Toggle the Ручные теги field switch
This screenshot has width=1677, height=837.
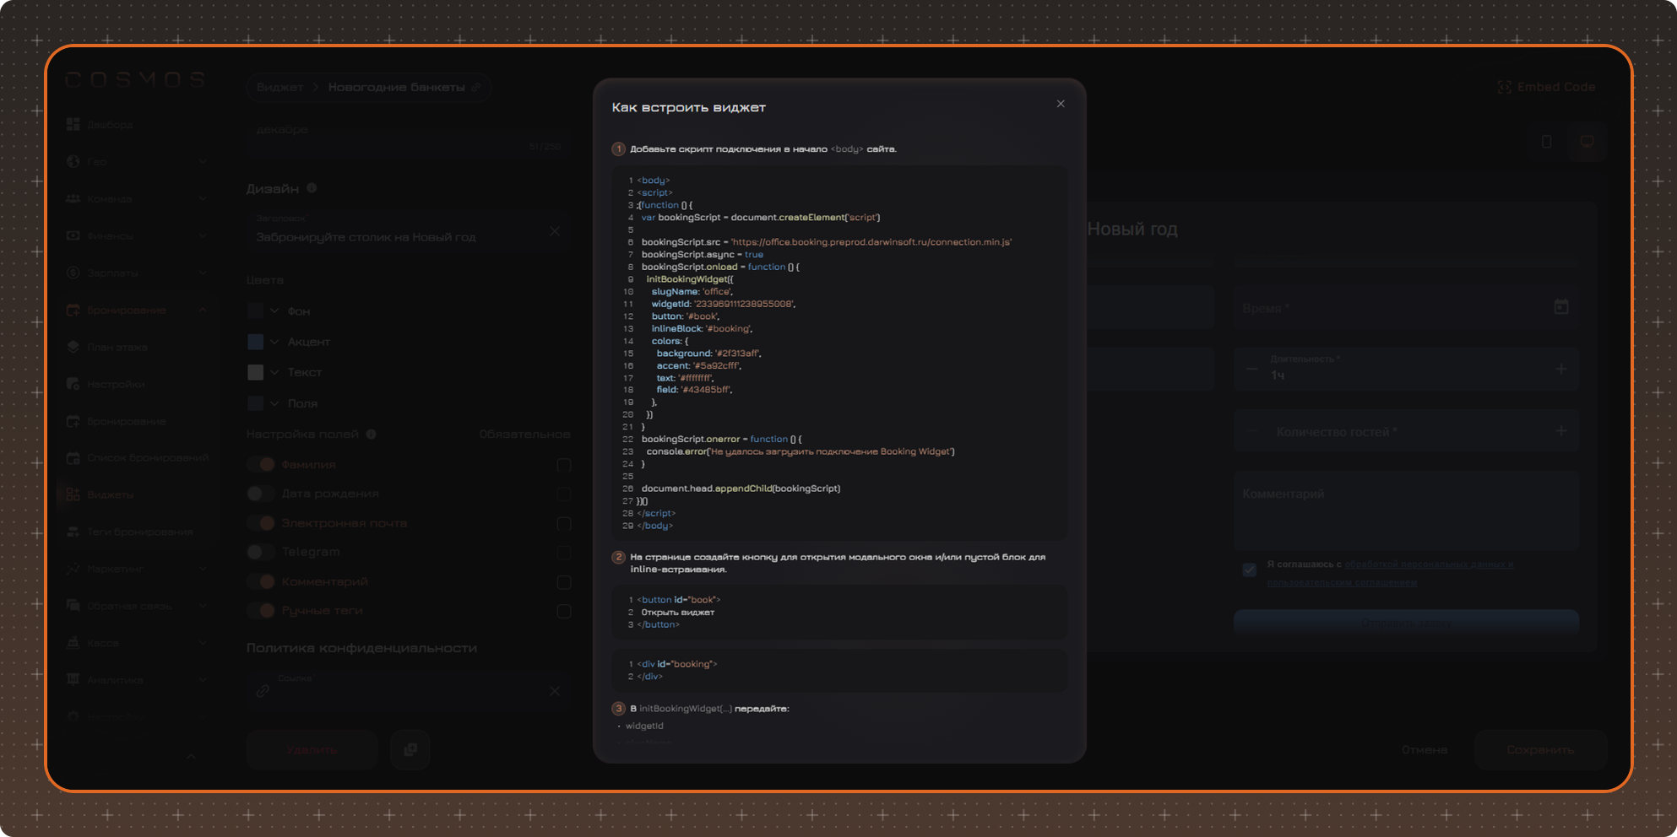(x=261, y=610)
